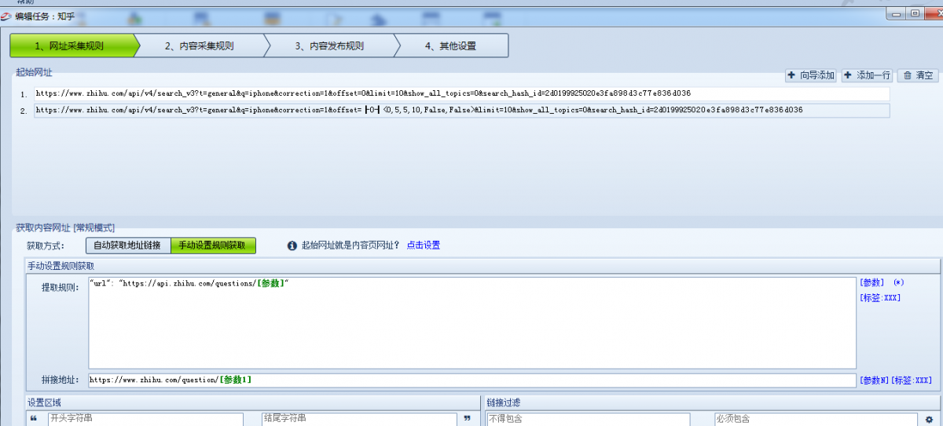
Task: Insert the [参数N] tag for 拼接地址
Action: [874, 380]
